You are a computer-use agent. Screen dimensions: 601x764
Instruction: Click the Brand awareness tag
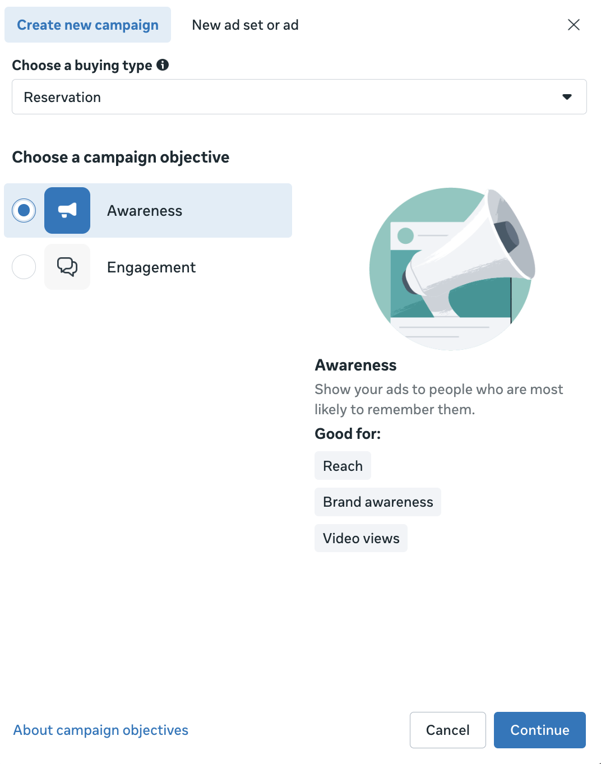click(378, 502)
